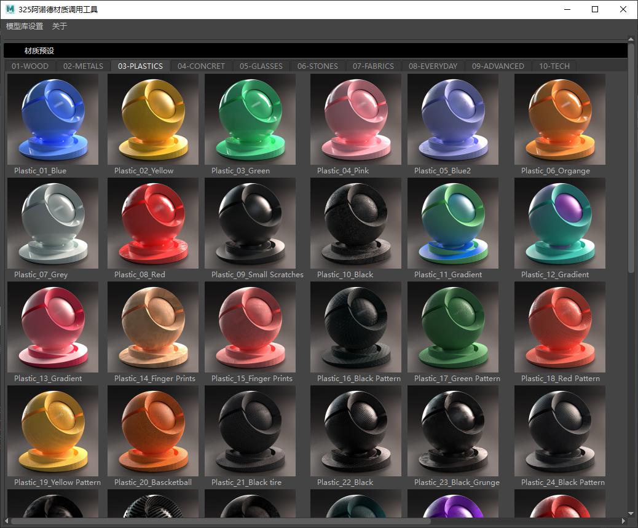The width and height of the screenshot is (638, 528).
Task: Open the 07-FABRICS category tab
Action: [x=373, y=66]
